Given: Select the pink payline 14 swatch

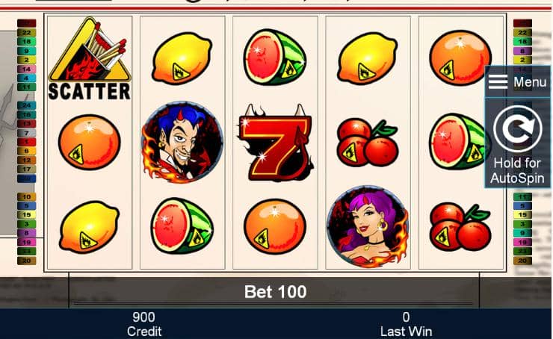Looking at the screenshot, I should 26,69.
